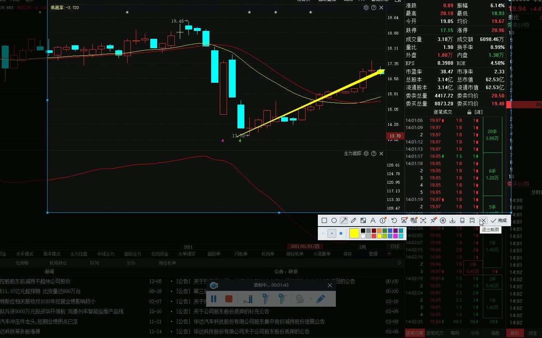Image resolution: width=542 pixels, height=338 pixels.
Task: Click the recorder volume bars icon
Action: click(248, 299)
